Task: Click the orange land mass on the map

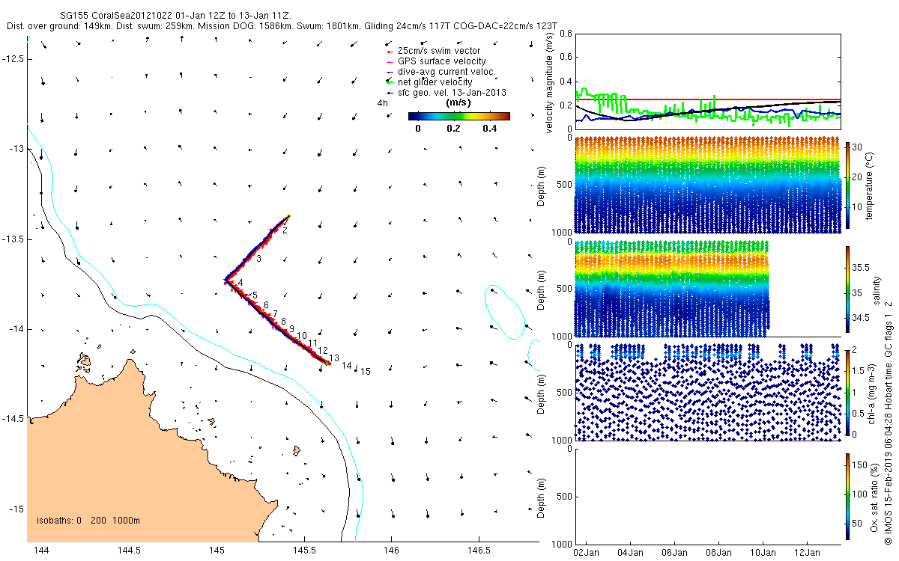Action: pyautogui.click(x=127, y=464)
